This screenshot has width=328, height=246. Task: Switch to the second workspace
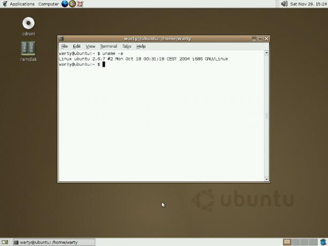[x=296, y=242]
